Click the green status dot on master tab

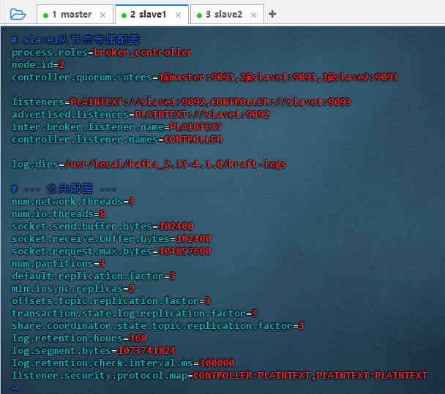pyautogui.click(x=45, y=15)
